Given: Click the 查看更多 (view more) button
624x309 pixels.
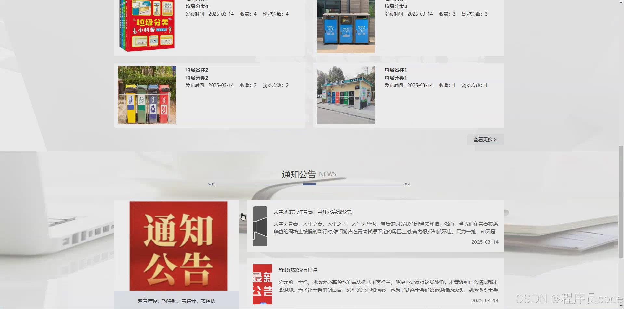Looking at the screenshot, I should coord(485,139).
